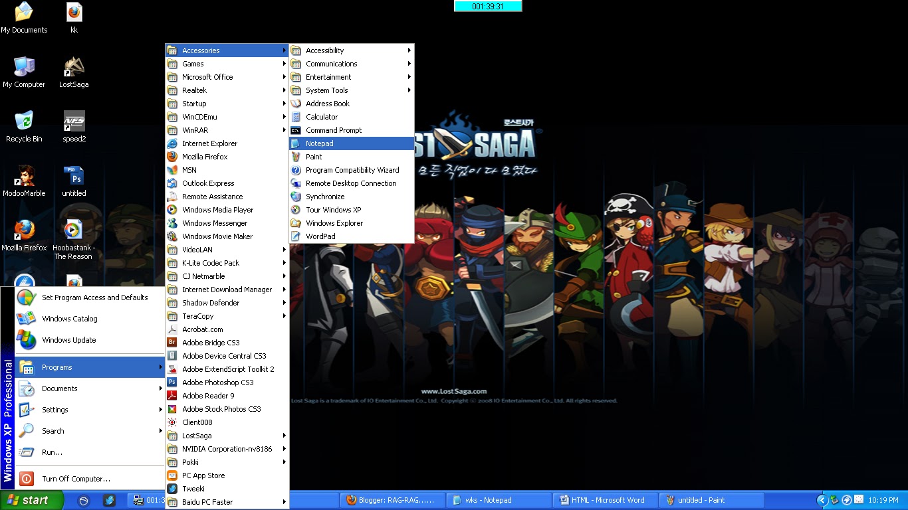Expand the System Tools submenu

pyautogui.click(x=352, y=90)
